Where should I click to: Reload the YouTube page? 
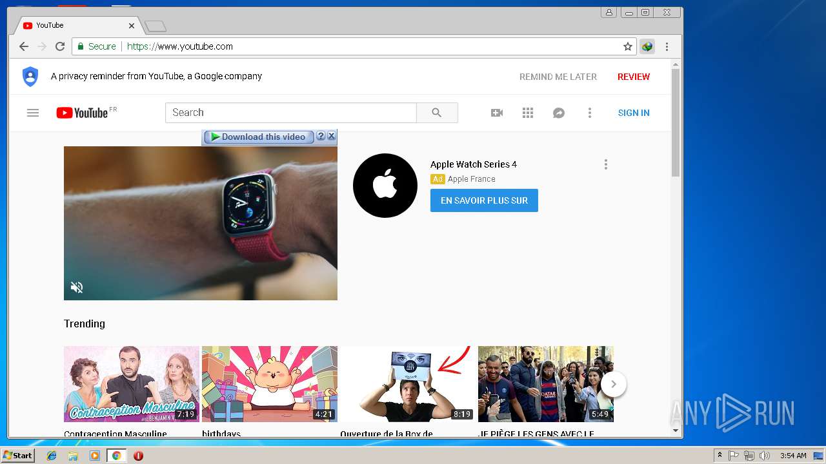coord(60,46)
